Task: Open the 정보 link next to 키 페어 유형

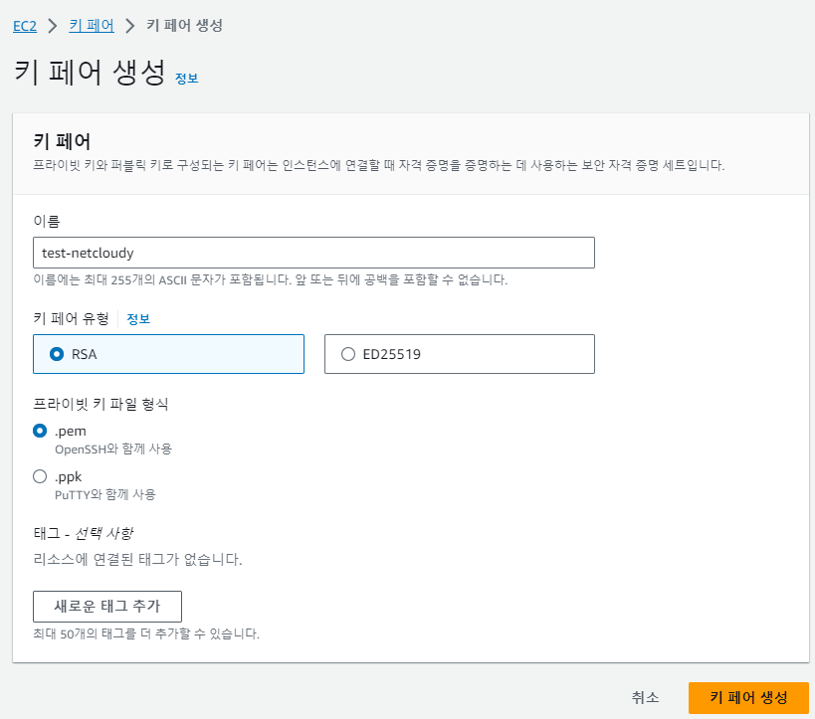Action: pos(138,318)
